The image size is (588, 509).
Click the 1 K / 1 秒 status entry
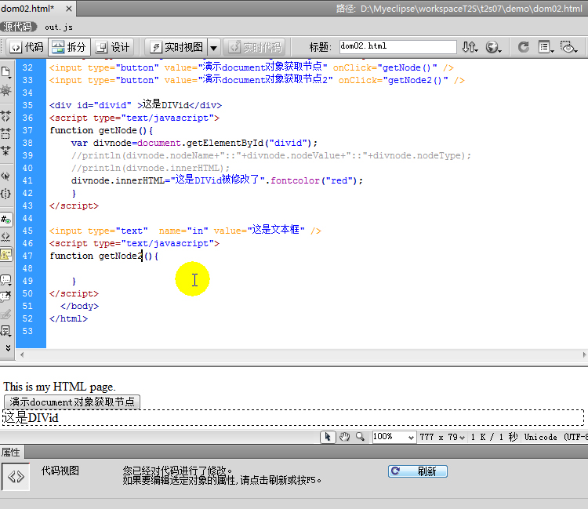tap(494, 437)
